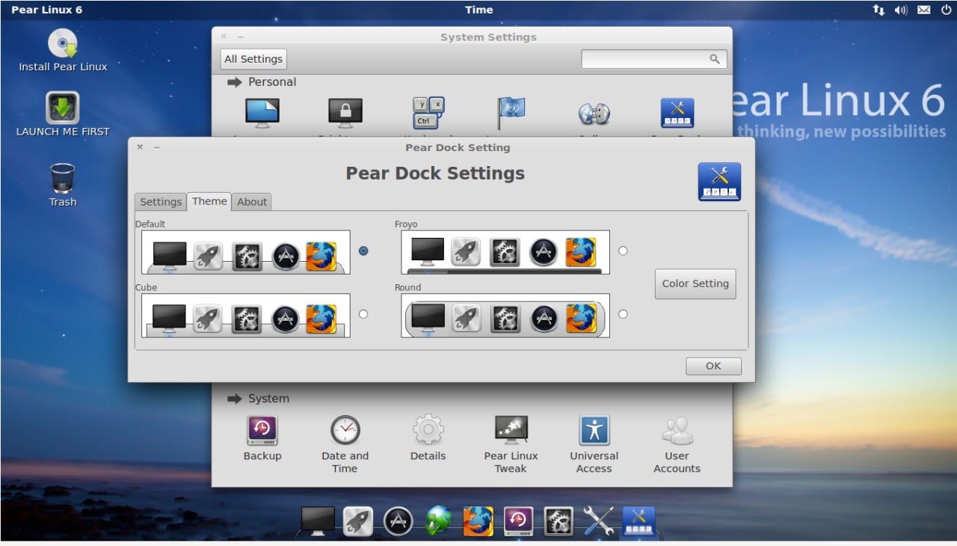Open the Pear Dock icon in Personal section
This screenshot has height=546, width=957.
(677, 113)
